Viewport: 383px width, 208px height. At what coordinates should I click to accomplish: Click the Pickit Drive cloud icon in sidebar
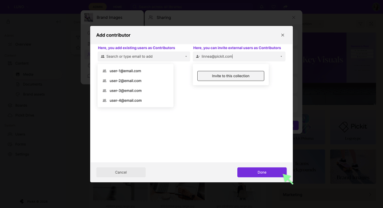tap(10, 115)
